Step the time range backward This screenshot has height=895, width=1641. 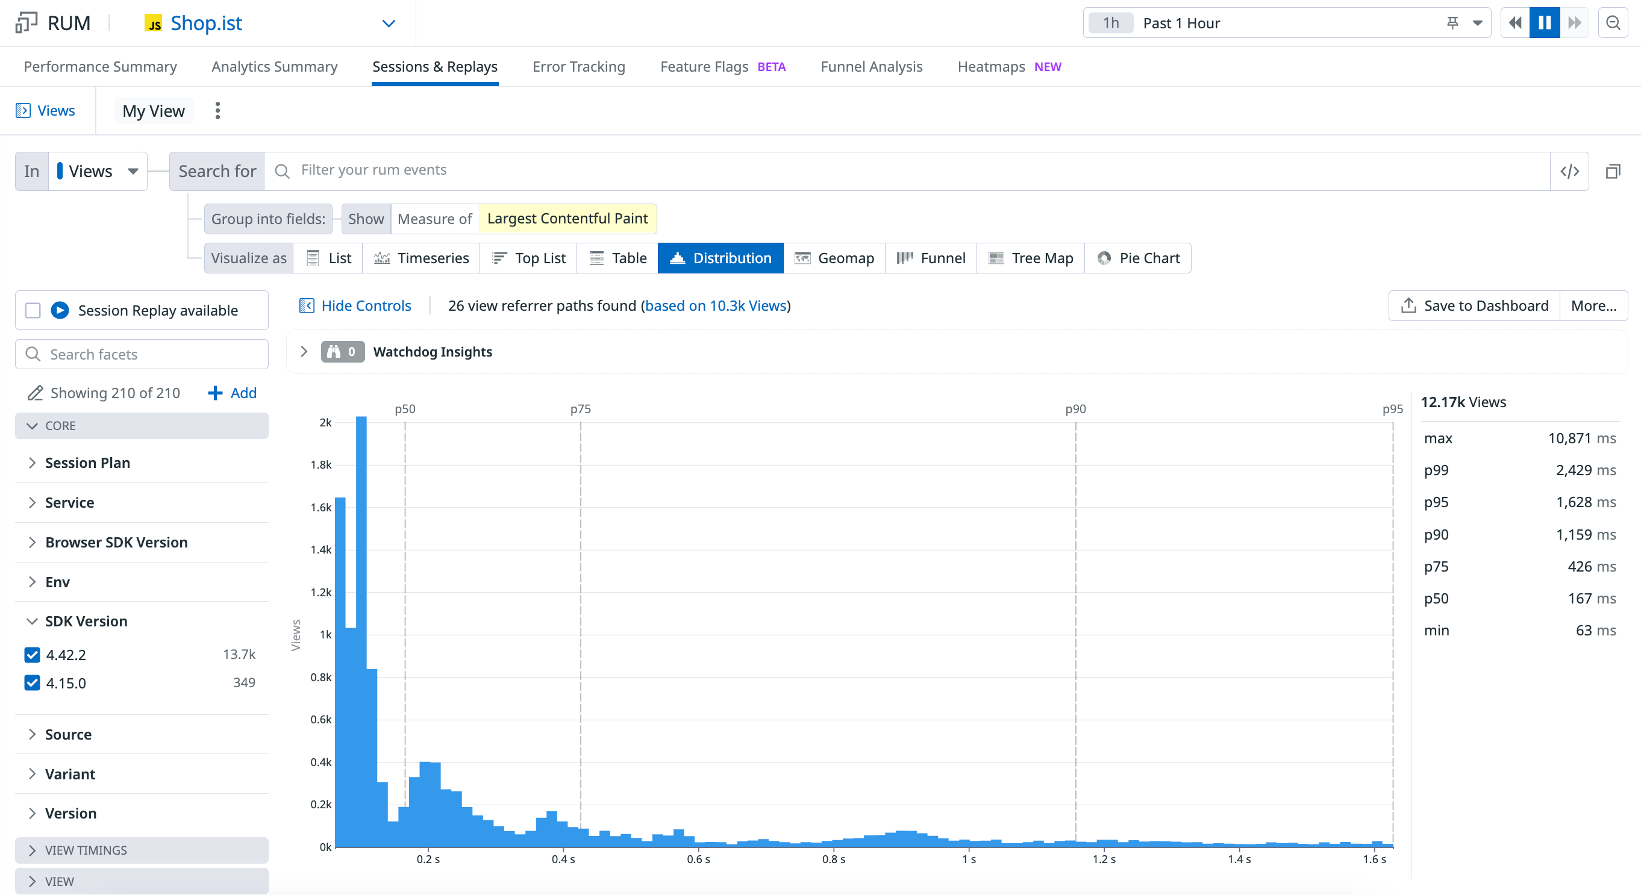click(1515, 23)
